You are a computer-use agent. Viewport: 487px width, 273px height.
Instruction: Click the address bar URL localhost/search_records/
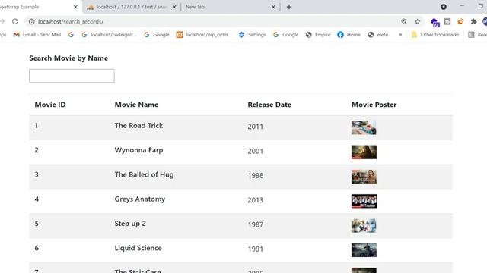point(71,22)
